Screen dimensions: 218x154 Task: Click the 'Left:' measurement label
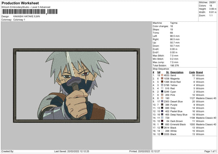(x=155, y=36)
